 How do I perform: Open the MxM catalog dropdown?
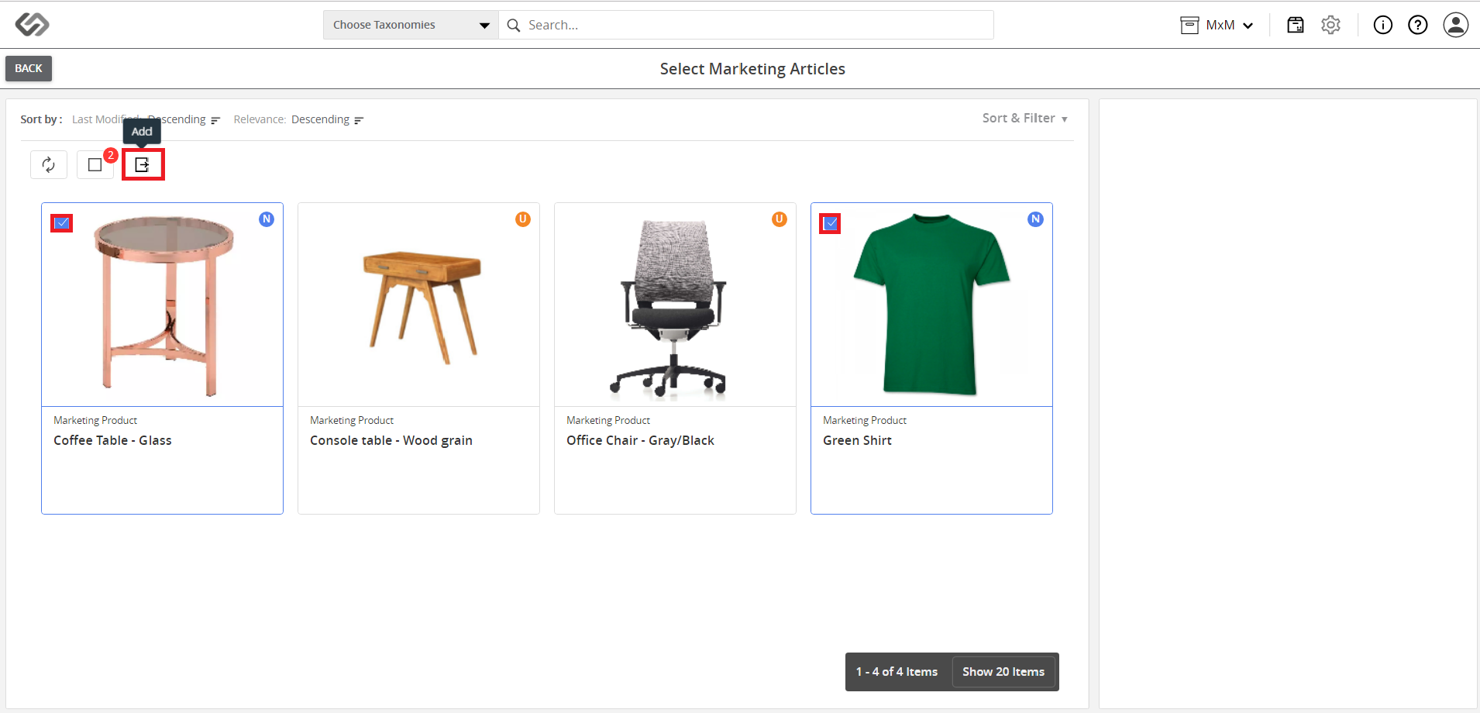tap(1230, 26)
